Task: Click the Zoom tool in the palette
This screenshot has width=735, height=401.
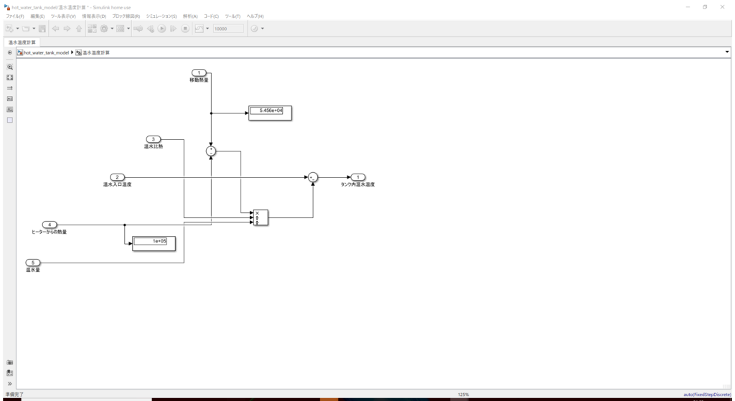Action: click(10, 67)
